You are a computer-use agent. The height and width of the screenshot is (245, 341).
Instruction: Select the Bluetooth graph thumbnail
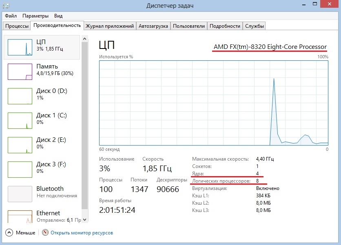(x=20, y=194)
